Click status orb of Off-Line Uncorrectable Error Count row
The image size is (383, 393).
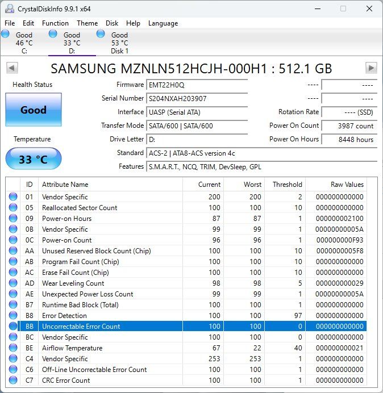[13, 369]
